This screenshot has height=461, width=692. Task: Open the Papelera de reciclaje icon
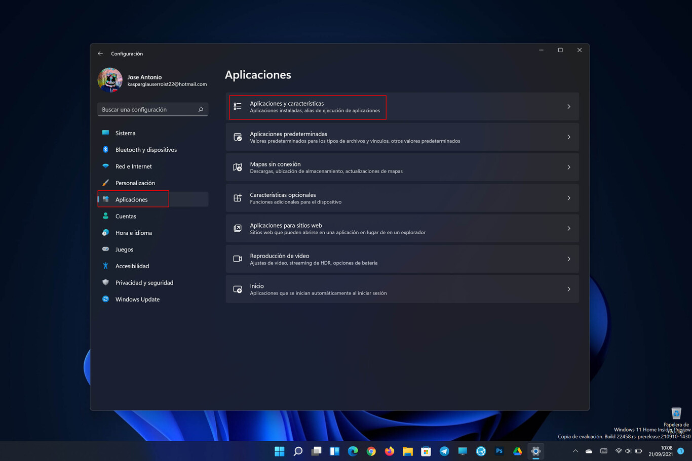[x=676, y=415]
